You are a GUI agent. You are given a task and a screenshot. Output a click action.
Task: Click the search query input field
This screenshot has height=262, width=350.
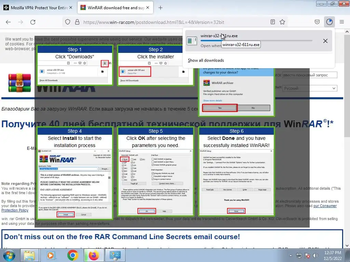pyautogui.click(x=310, y=75)
